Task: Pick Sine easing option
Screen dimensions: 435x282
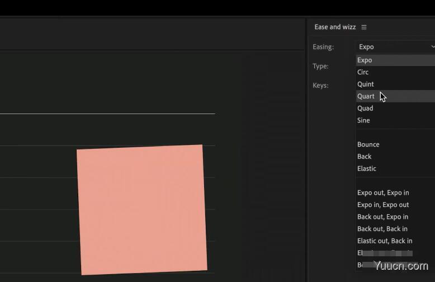Action: (x=395, y=120)
